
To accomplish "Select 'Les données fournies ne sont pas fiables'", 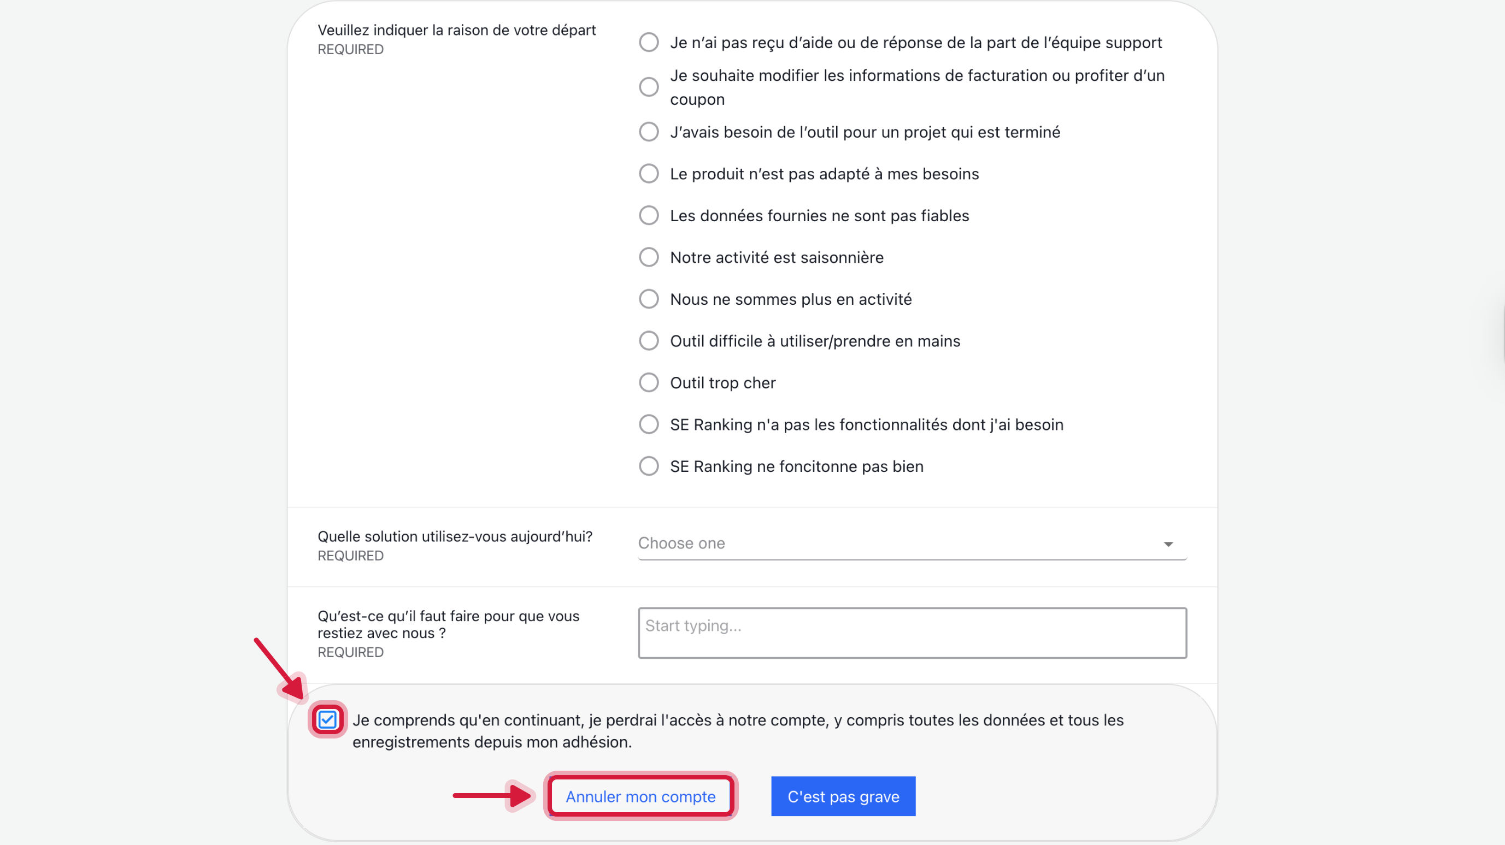I will [649, 216].
